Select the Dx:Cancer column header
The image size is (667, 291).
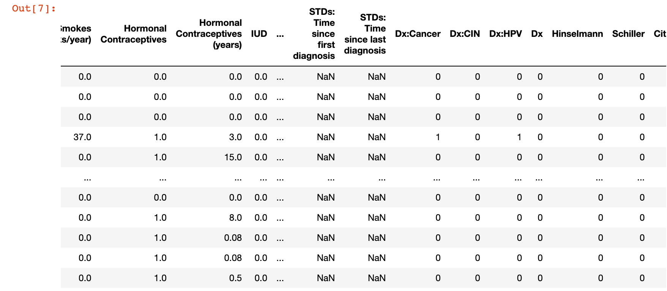click(418, 34)
